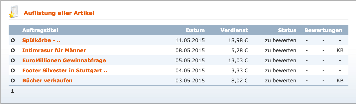356x104 pixels.
Task: Select the O marker for Spülkörbe row
Action: coord(13,40)
